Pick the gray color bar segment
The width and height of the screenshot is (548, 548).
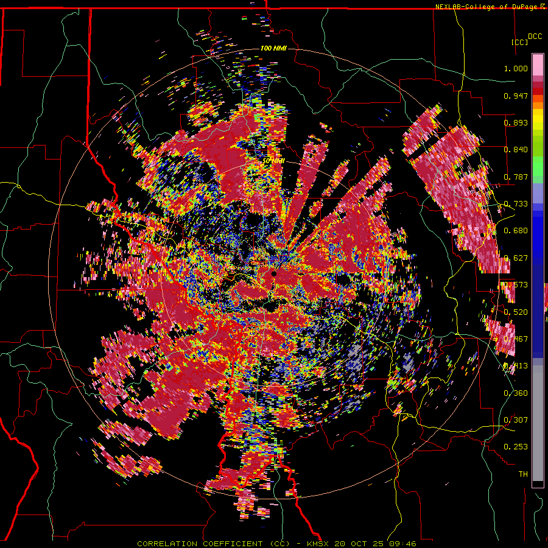coord(538,423)
